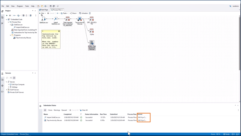This screenshot has width=241, height=136.
Task: Click the Submission Status gear icon
Action: 40,106
